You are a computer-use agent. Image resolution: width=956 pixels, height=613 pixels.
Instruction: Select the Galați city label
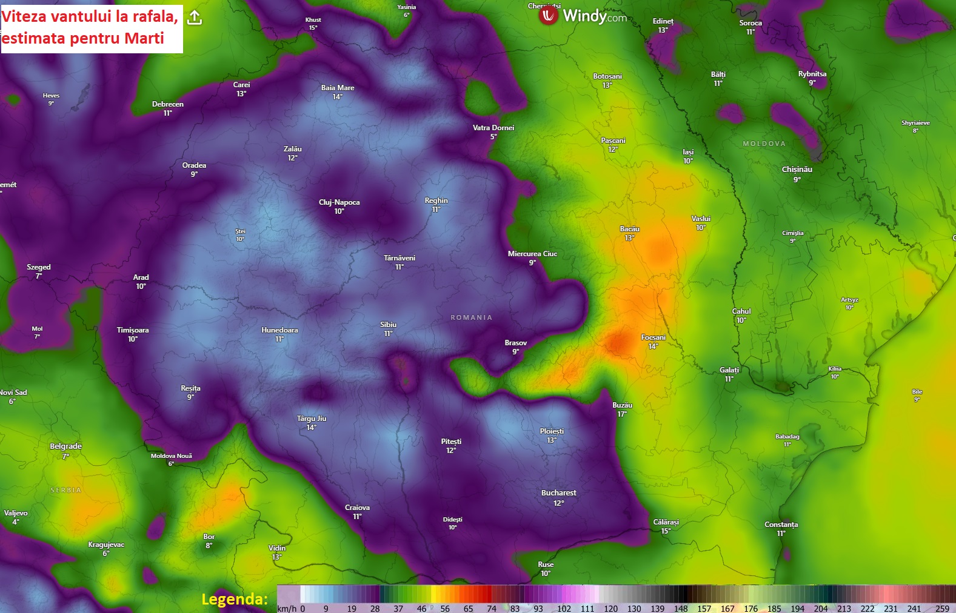pos(729,370)
